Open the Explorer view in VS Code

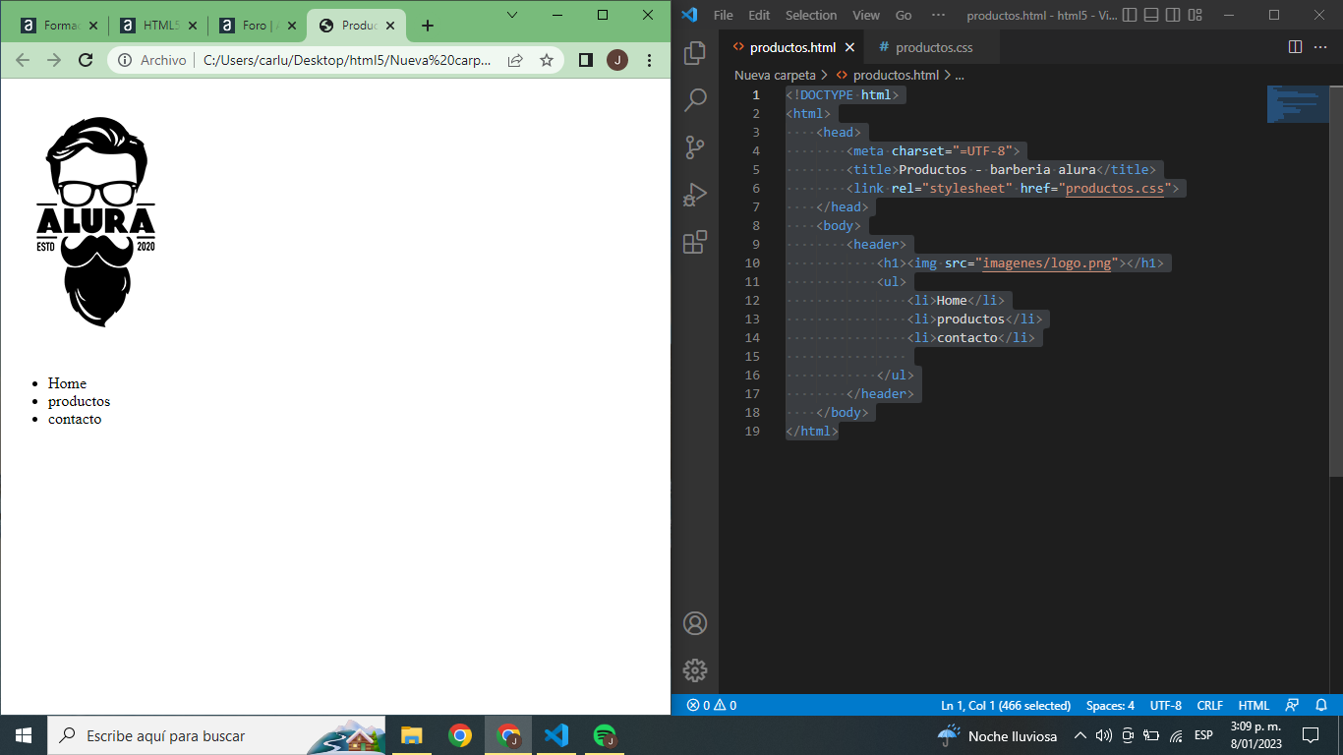point(695,53)
